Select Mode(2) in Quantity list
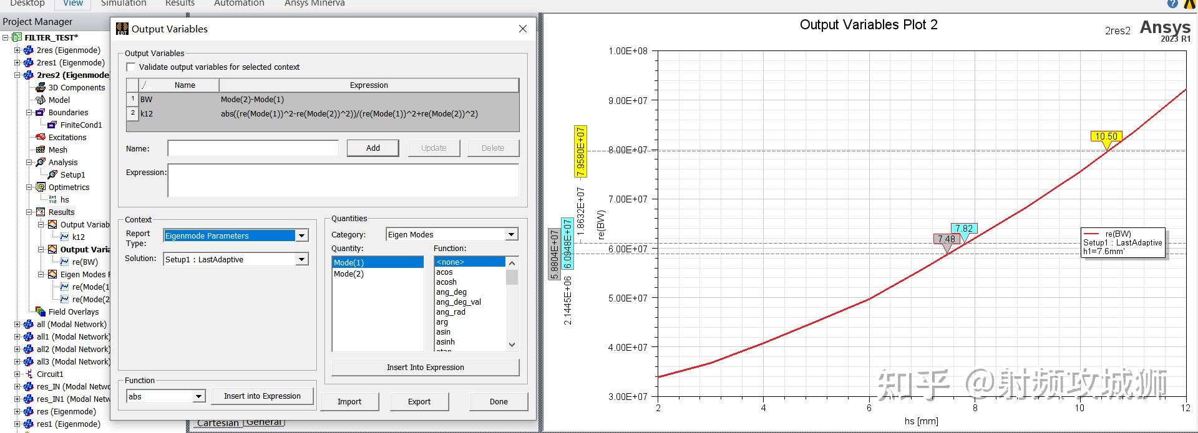Screen dimensions: 1198x433 tap(377, 274)
